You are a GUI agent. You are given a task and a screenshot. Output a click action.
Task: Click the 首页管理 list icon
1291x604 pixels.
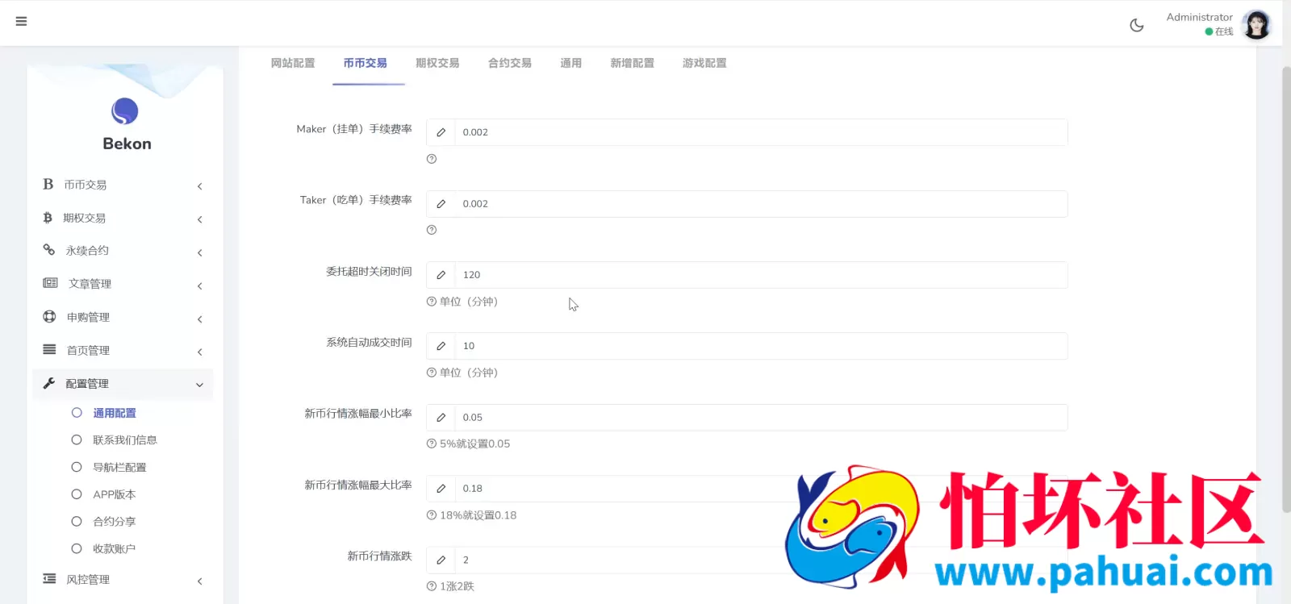point(49,350)
